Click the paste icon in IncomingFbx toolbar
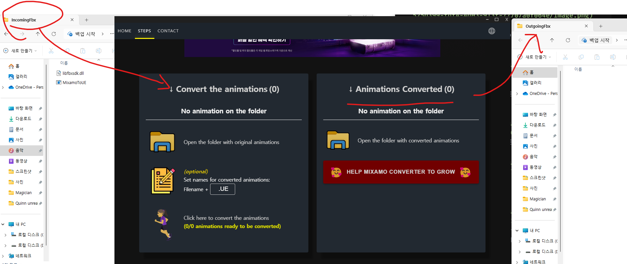The image size is (627, 264). [x=82, y=51]
